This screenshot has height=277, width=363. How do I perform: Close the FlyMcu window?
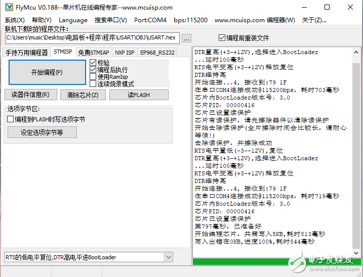point(350,7)
